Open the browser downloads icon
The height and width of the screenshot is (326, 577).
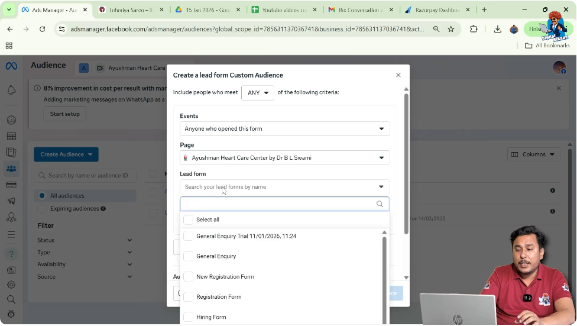[x=498, y=29]
